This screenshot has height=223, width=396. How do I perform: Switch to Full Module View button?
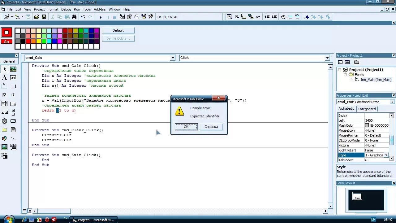29,211
